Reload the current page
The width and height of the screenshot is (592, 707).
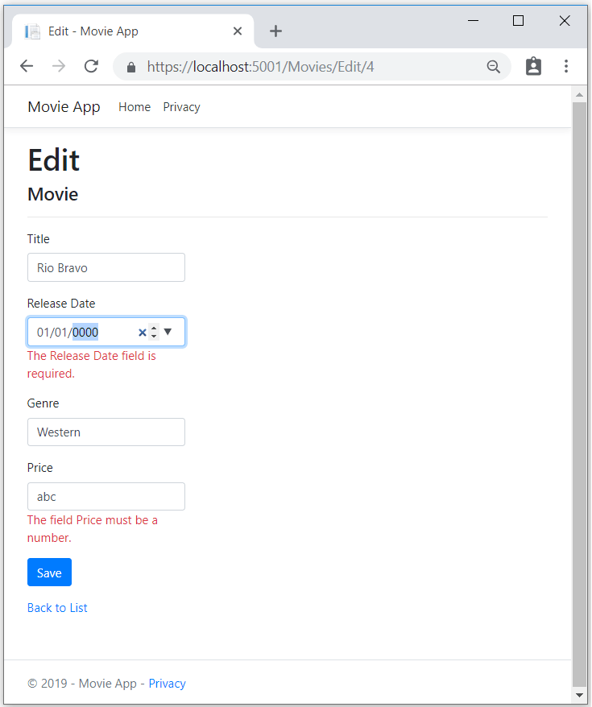point(91,66)
